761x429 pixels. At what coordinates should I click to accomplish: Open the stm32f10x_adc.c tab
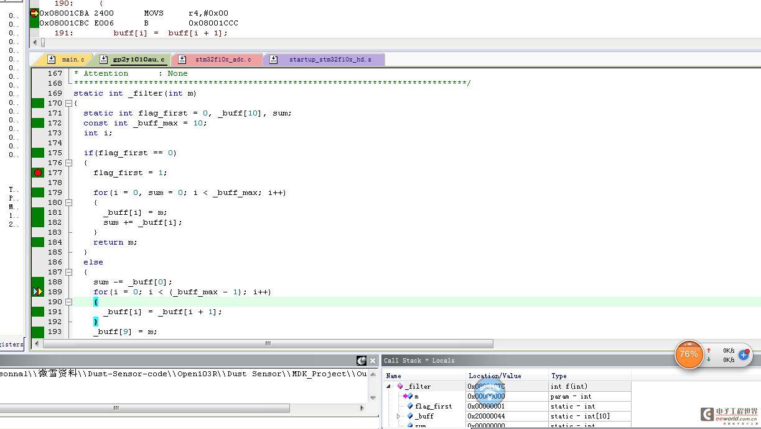(216, 60)
